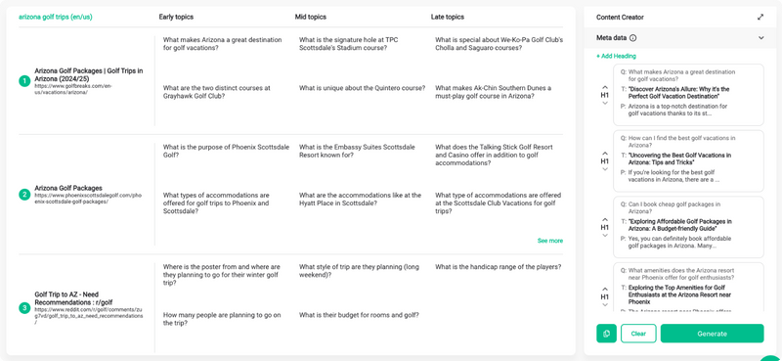Screen dimensions: 782x361
Task: Click the Generate button
Action: pyautogui.click(x=713, y=334)
